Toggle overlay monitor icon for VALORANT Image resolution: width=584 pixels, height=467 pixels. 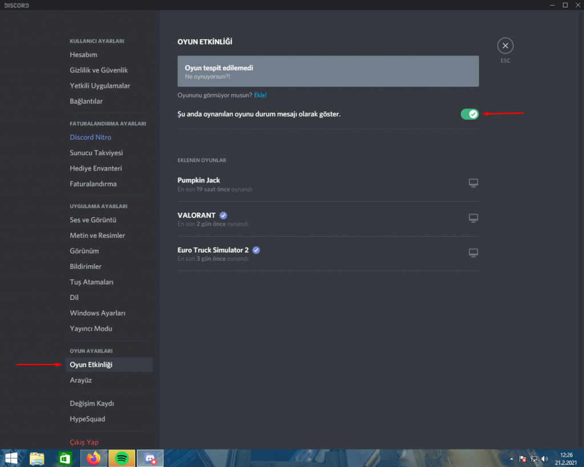coord(473,218)
